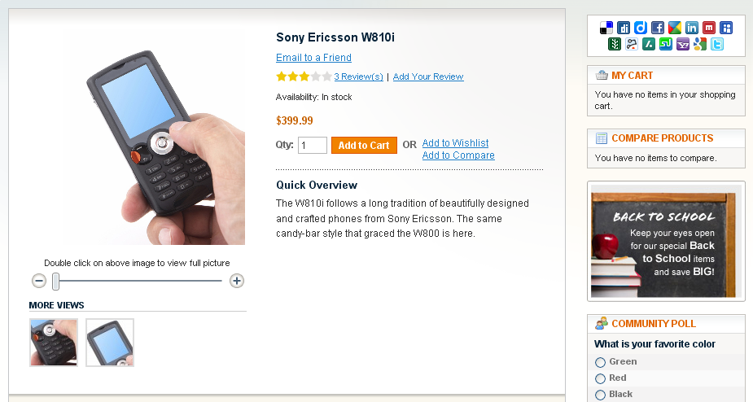Viewport: 753px width, 402px height.
Task: Open the Add to Wishlist link
Action: [x=455, y=143]
